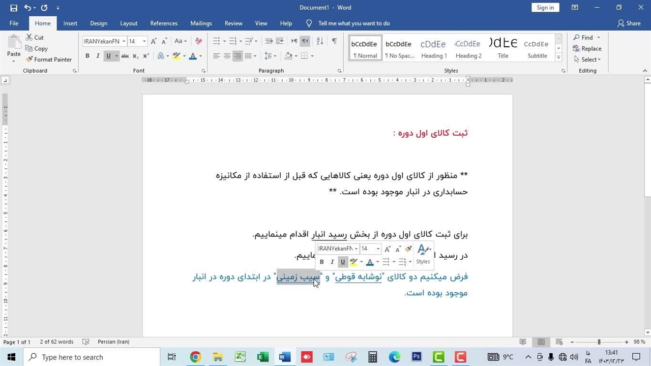Toggle Bold in the ribbon Font group

point(87,56)
